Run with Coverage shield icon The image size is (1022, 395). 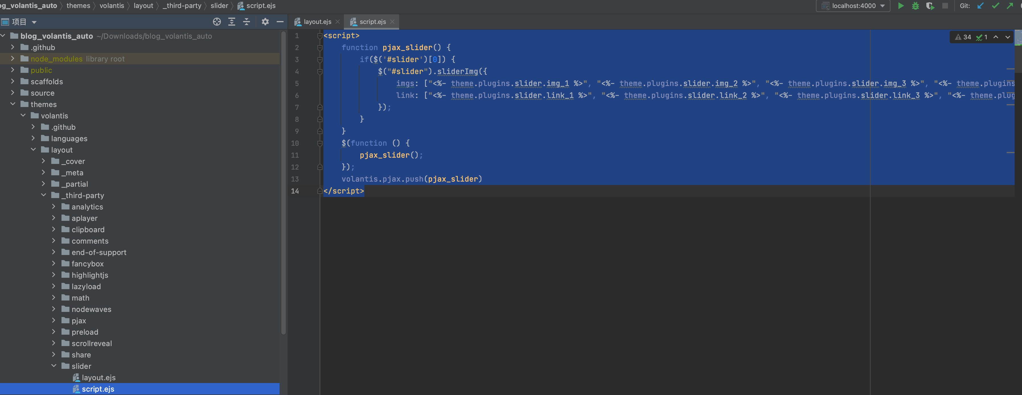(x=930, y=6)
